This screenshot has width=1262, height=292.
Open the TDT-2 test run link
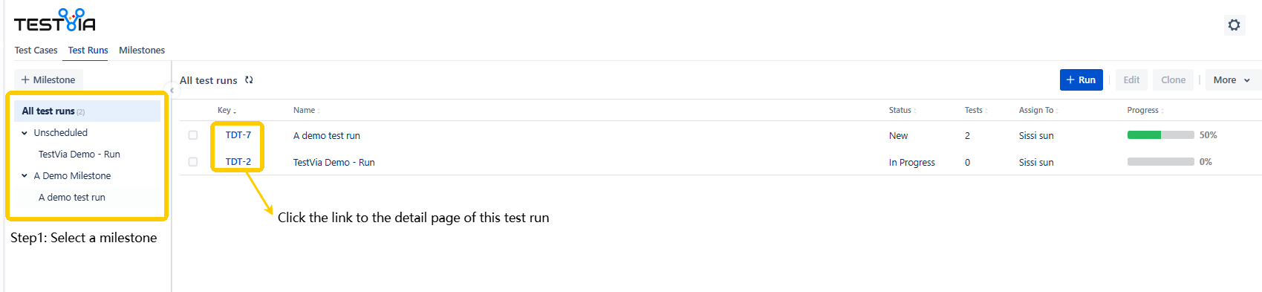pyautogui.click(x=238, y=162)
